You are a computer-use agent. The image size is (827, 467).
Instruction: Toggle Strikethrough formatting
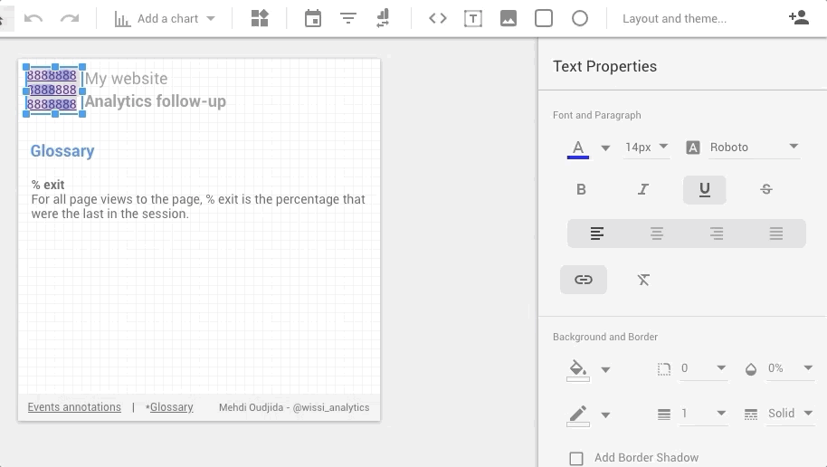[x=766, y=189]
